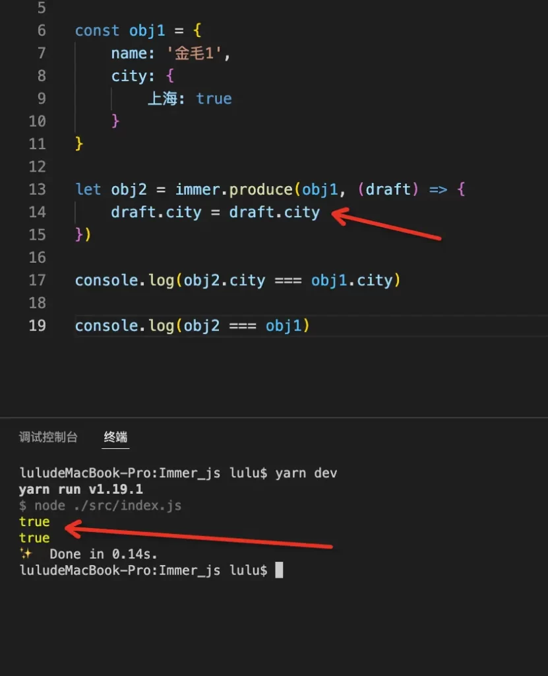Viewport: 548px width, 676px height.
Task: Click the second 'true' terminal output
Action: click(34, 538)
